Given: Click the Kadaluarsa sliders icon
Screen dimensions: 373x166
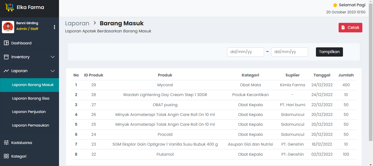Looking at the screenshot, I should pos(6,143).
